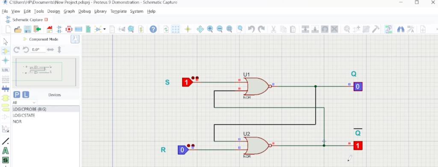This screenshot has width=438, height=167.
Task: Click the L library manage button
Action: [25, 95]
